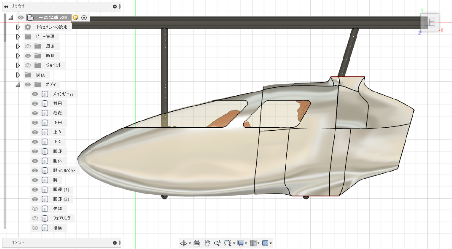This screenshot has width=452, height=249.
Task: Hide the メインビーム body
Action: (35, 94)
